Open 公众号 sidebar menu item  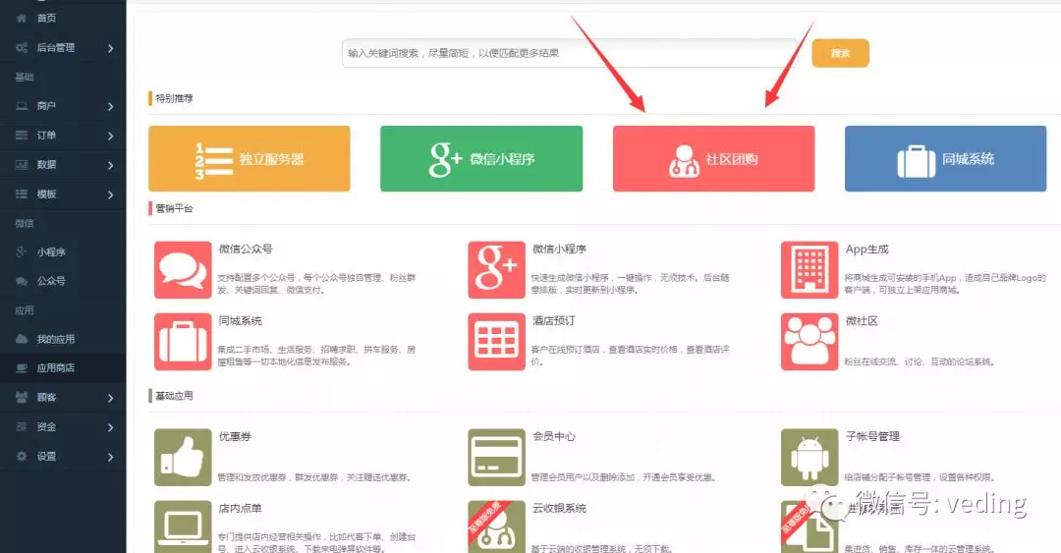(51, 281)
